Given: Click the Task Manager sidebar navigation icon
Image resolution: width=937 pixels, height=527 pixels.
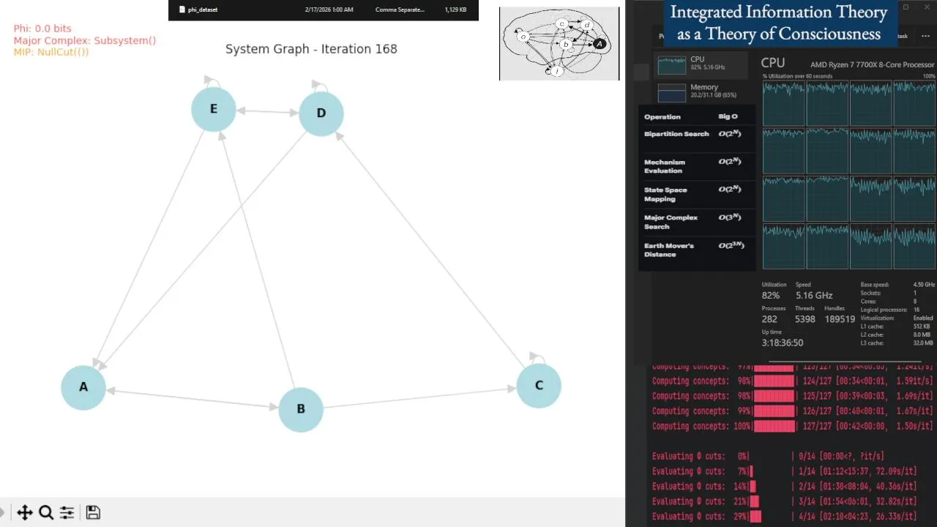Looking at the screenshot, I should (x=641, y=72).
